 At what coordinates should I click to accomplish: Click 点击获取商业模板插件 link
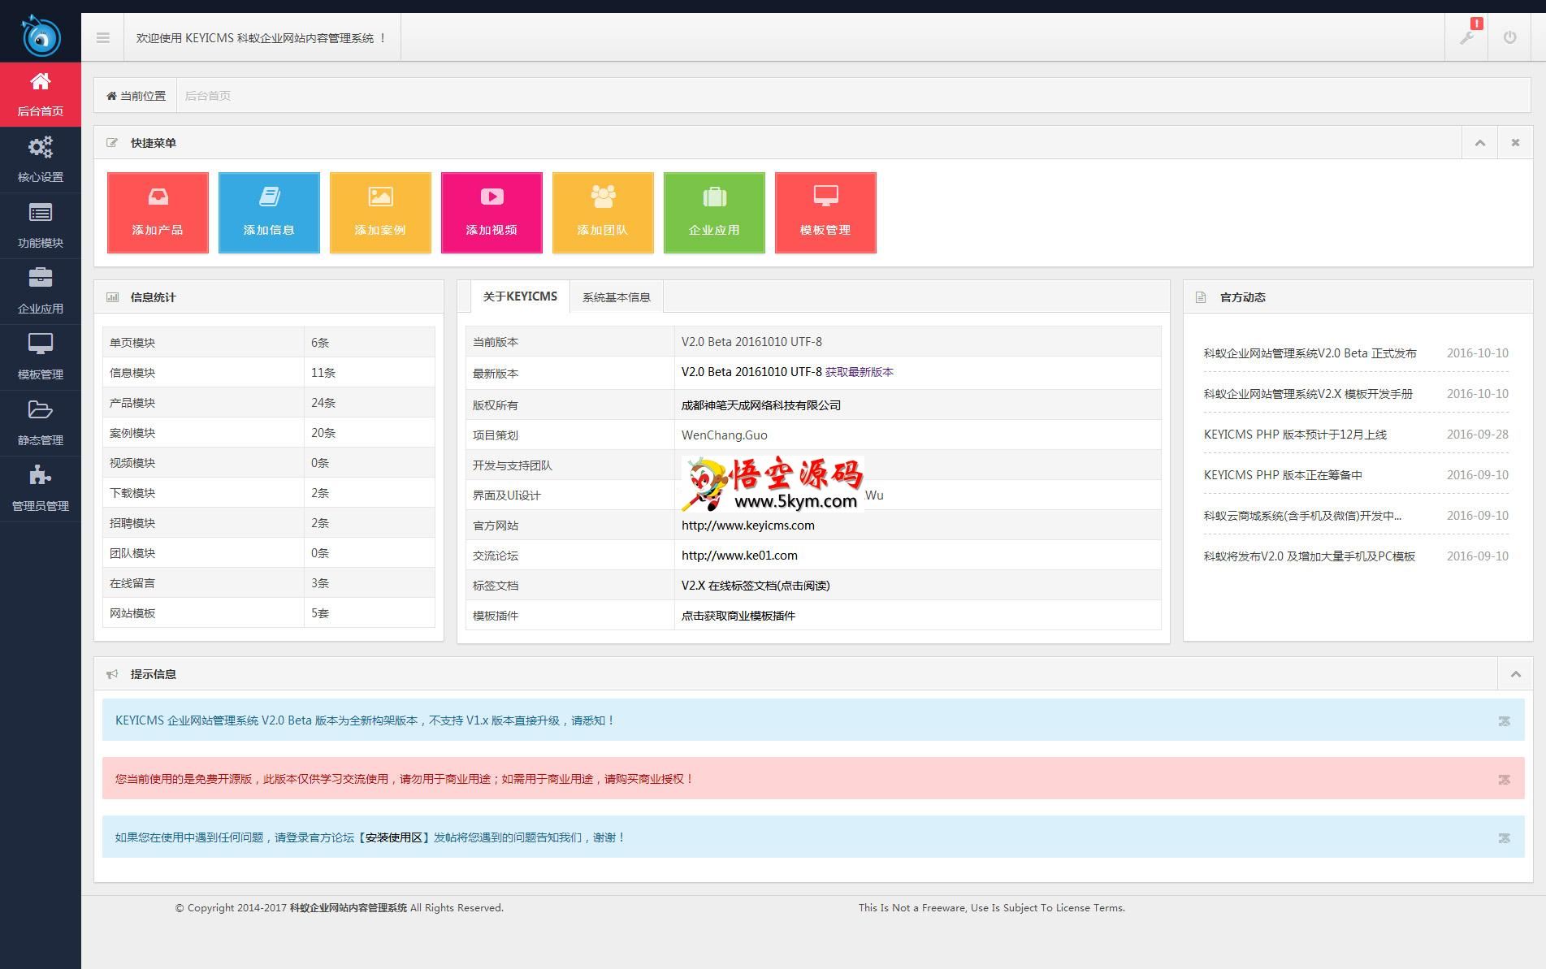point(738,616)
